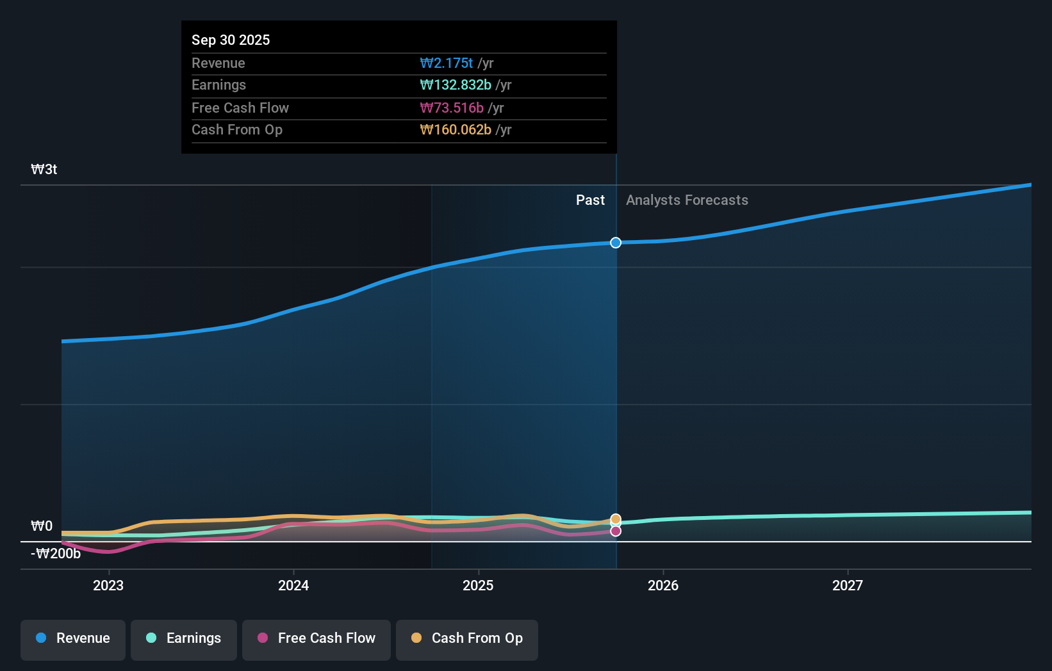
Task: Click the blue Revenue marker on the chart
Action: pos(615,243)
